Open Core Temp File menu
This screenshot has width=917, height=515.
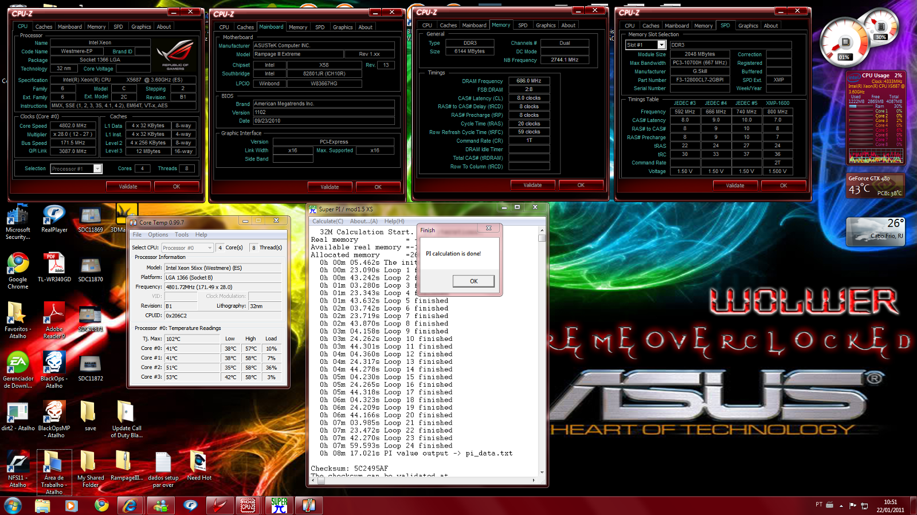(137, 235)
